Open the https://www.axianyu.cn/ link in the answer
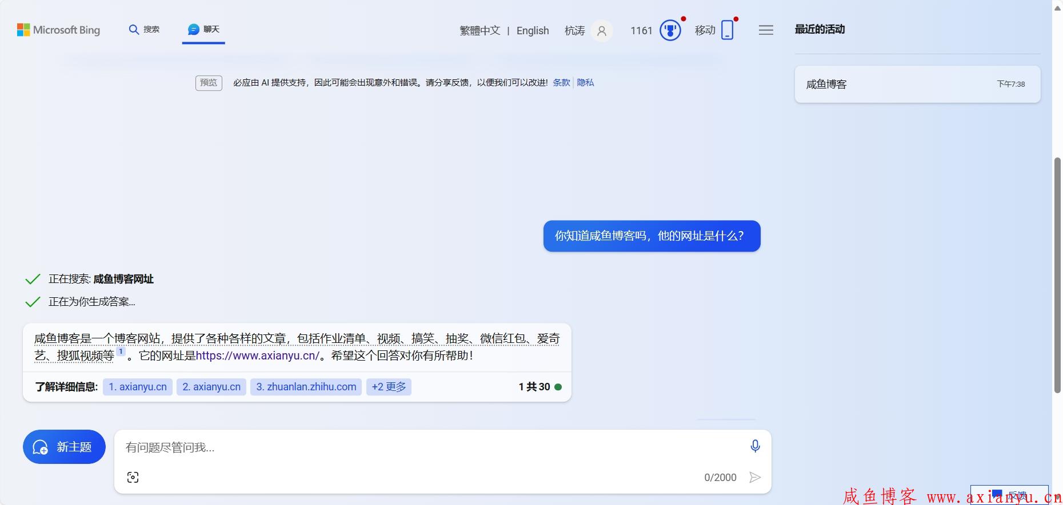Screen dimensions: 1063x505 coord(257,355)
